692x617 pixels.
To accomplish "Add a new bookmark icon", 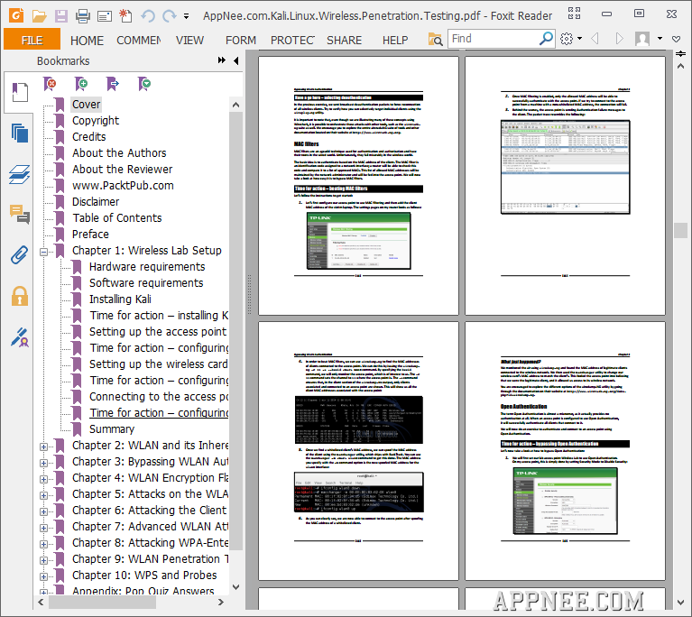I will point(81,83).
